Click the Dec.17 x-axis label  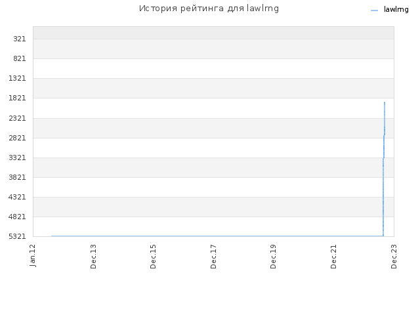point(213,257)
